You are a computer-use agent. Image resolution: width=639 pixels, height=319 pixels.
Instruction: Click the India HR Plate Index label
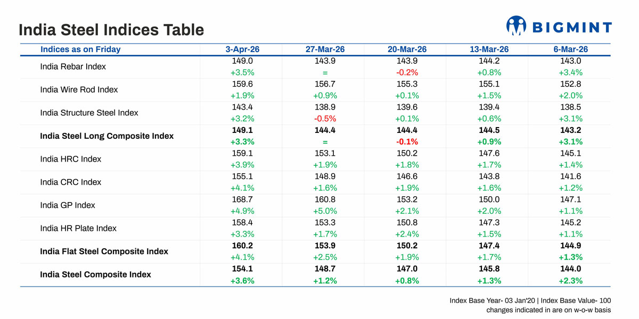point(78,228)
